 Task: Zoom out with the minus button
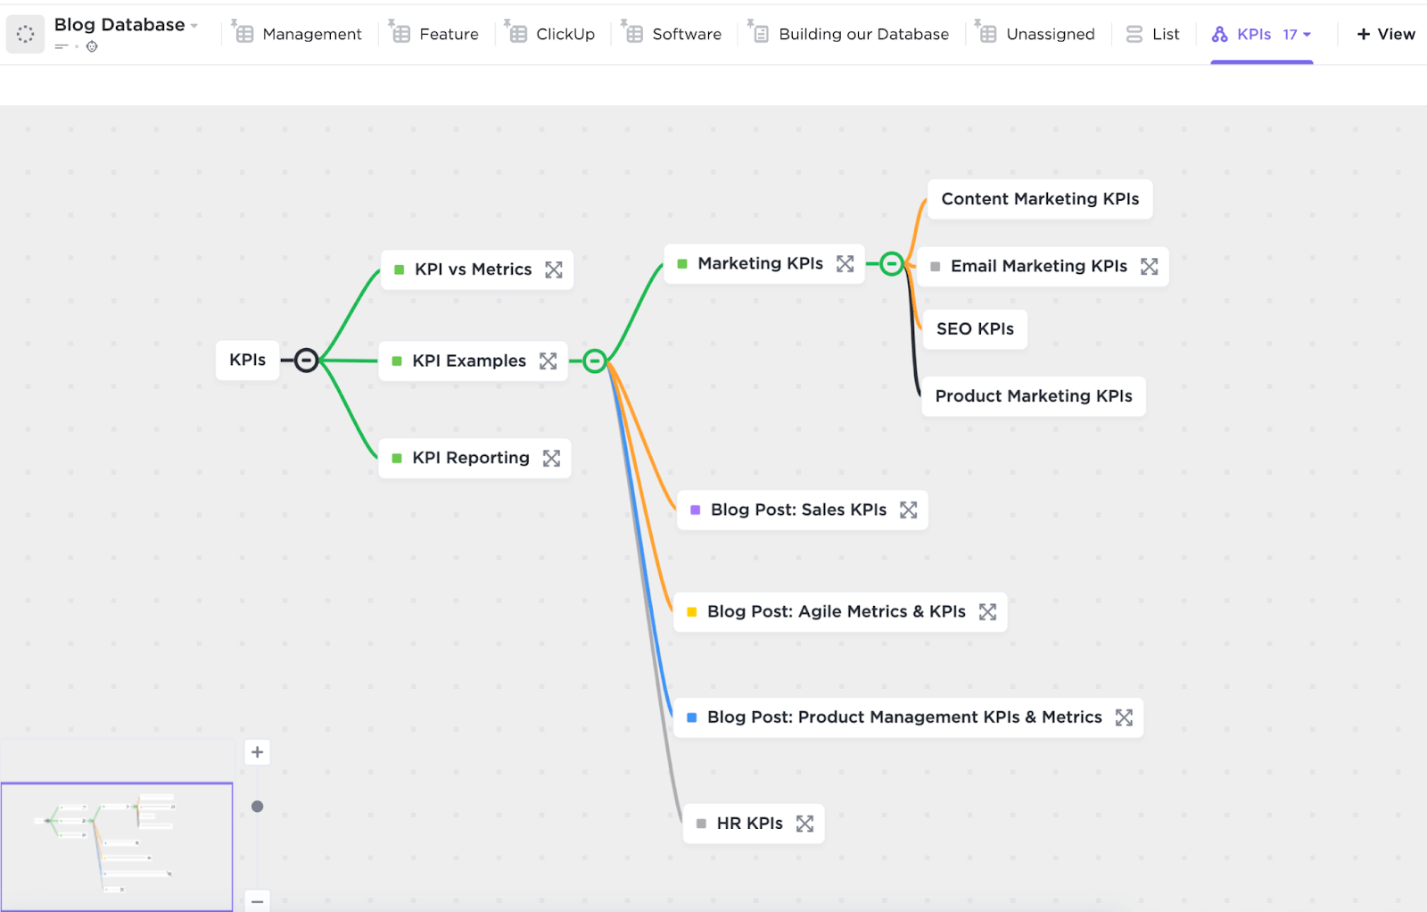pyautogui.click(x=257, y=901)
